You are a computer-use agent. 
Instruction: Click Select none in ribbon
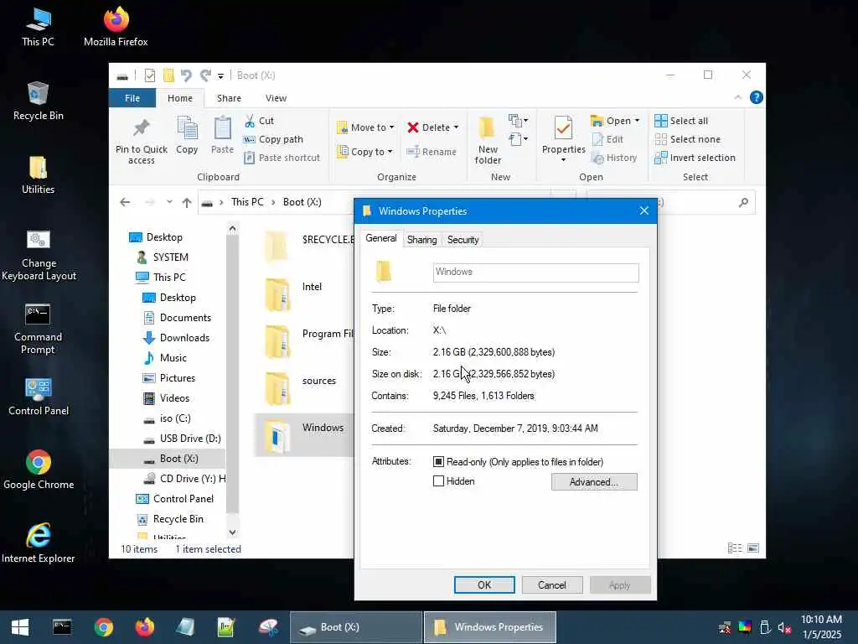coord(687,139)
